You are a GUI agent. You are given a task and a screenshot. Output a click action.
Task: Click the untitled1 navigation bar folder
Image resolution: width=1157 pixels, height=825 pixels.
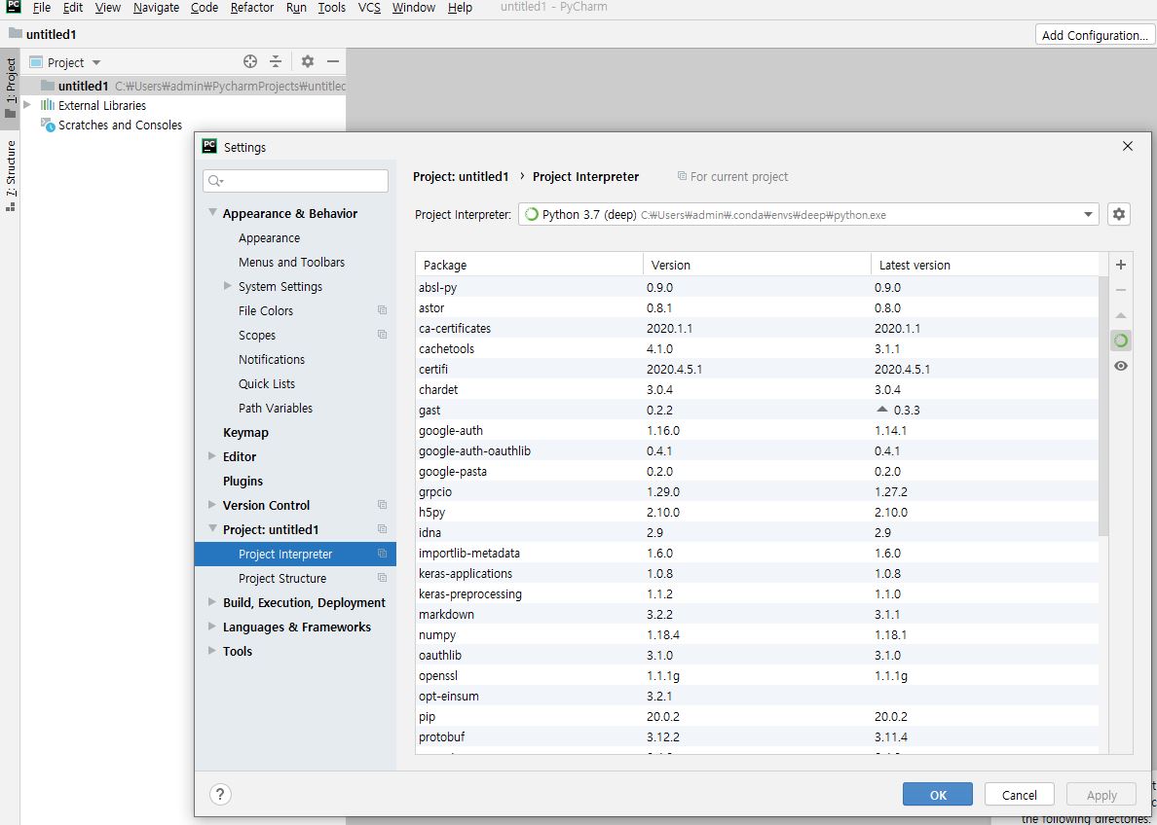point(43,34)
